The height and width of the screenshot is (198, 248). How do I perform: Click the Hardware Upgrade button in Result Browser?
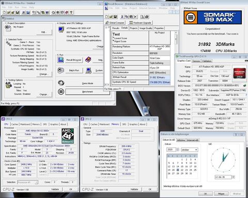(x=141, y=23)
